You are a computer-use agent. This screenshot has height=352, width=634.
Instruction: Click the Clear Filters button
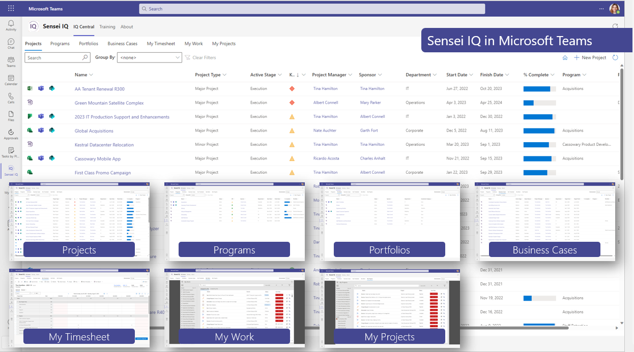point(200,58)
